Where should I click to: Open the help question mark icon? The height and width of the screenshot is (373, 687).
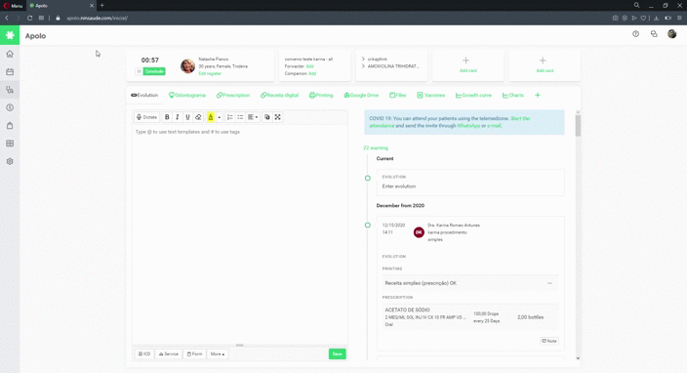coord(635,34)
